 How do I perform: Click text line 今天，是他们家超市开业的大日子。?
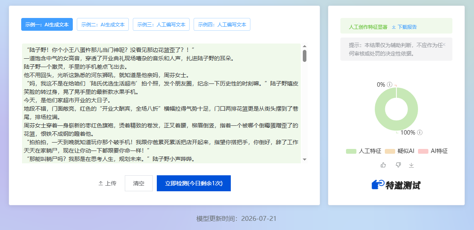coord(69,100)
